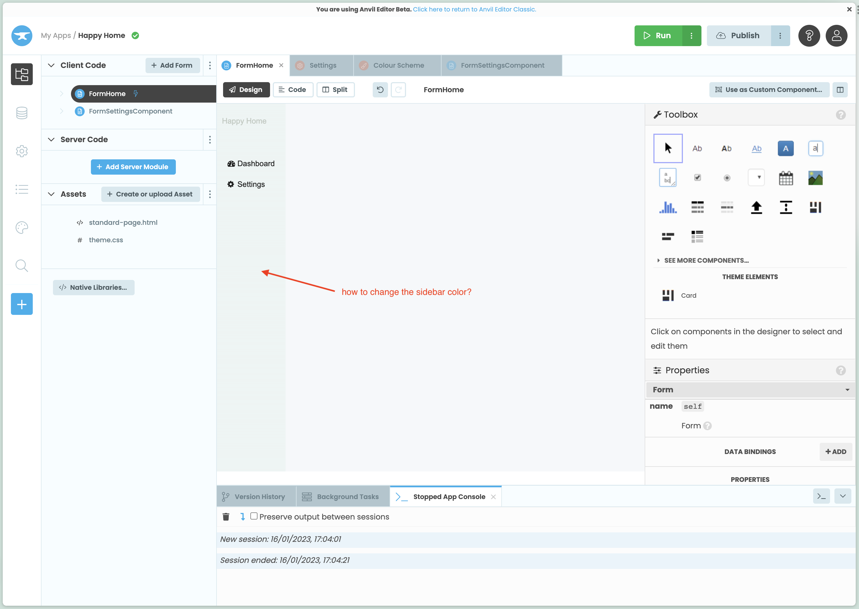This screenshot has width=859, height=609.
Task: Collapse the bottom console panel chevron
Action: [x=843, y=496]
